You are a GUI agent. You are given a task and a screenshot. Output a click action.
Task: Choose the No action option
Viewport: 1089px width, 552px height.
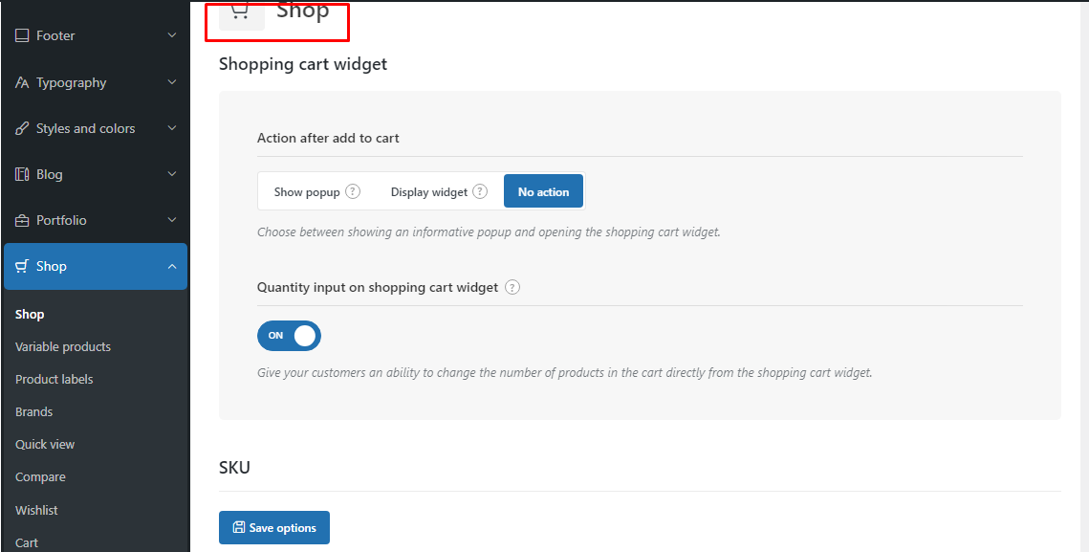coord(543,191)
